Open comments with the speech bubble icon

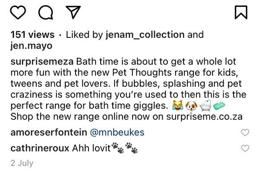[46, 12]
